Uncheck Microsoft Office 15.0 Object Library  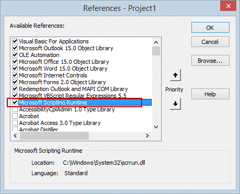15,62
